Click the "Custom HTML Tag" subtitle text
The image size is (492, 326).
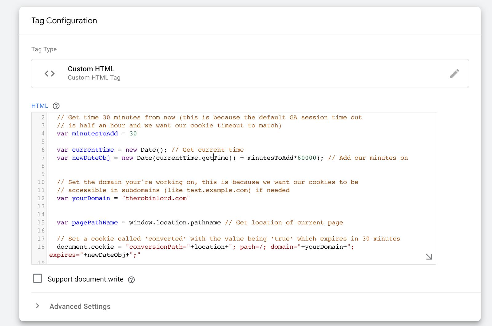pyautogui.click(x=94, y=78)
